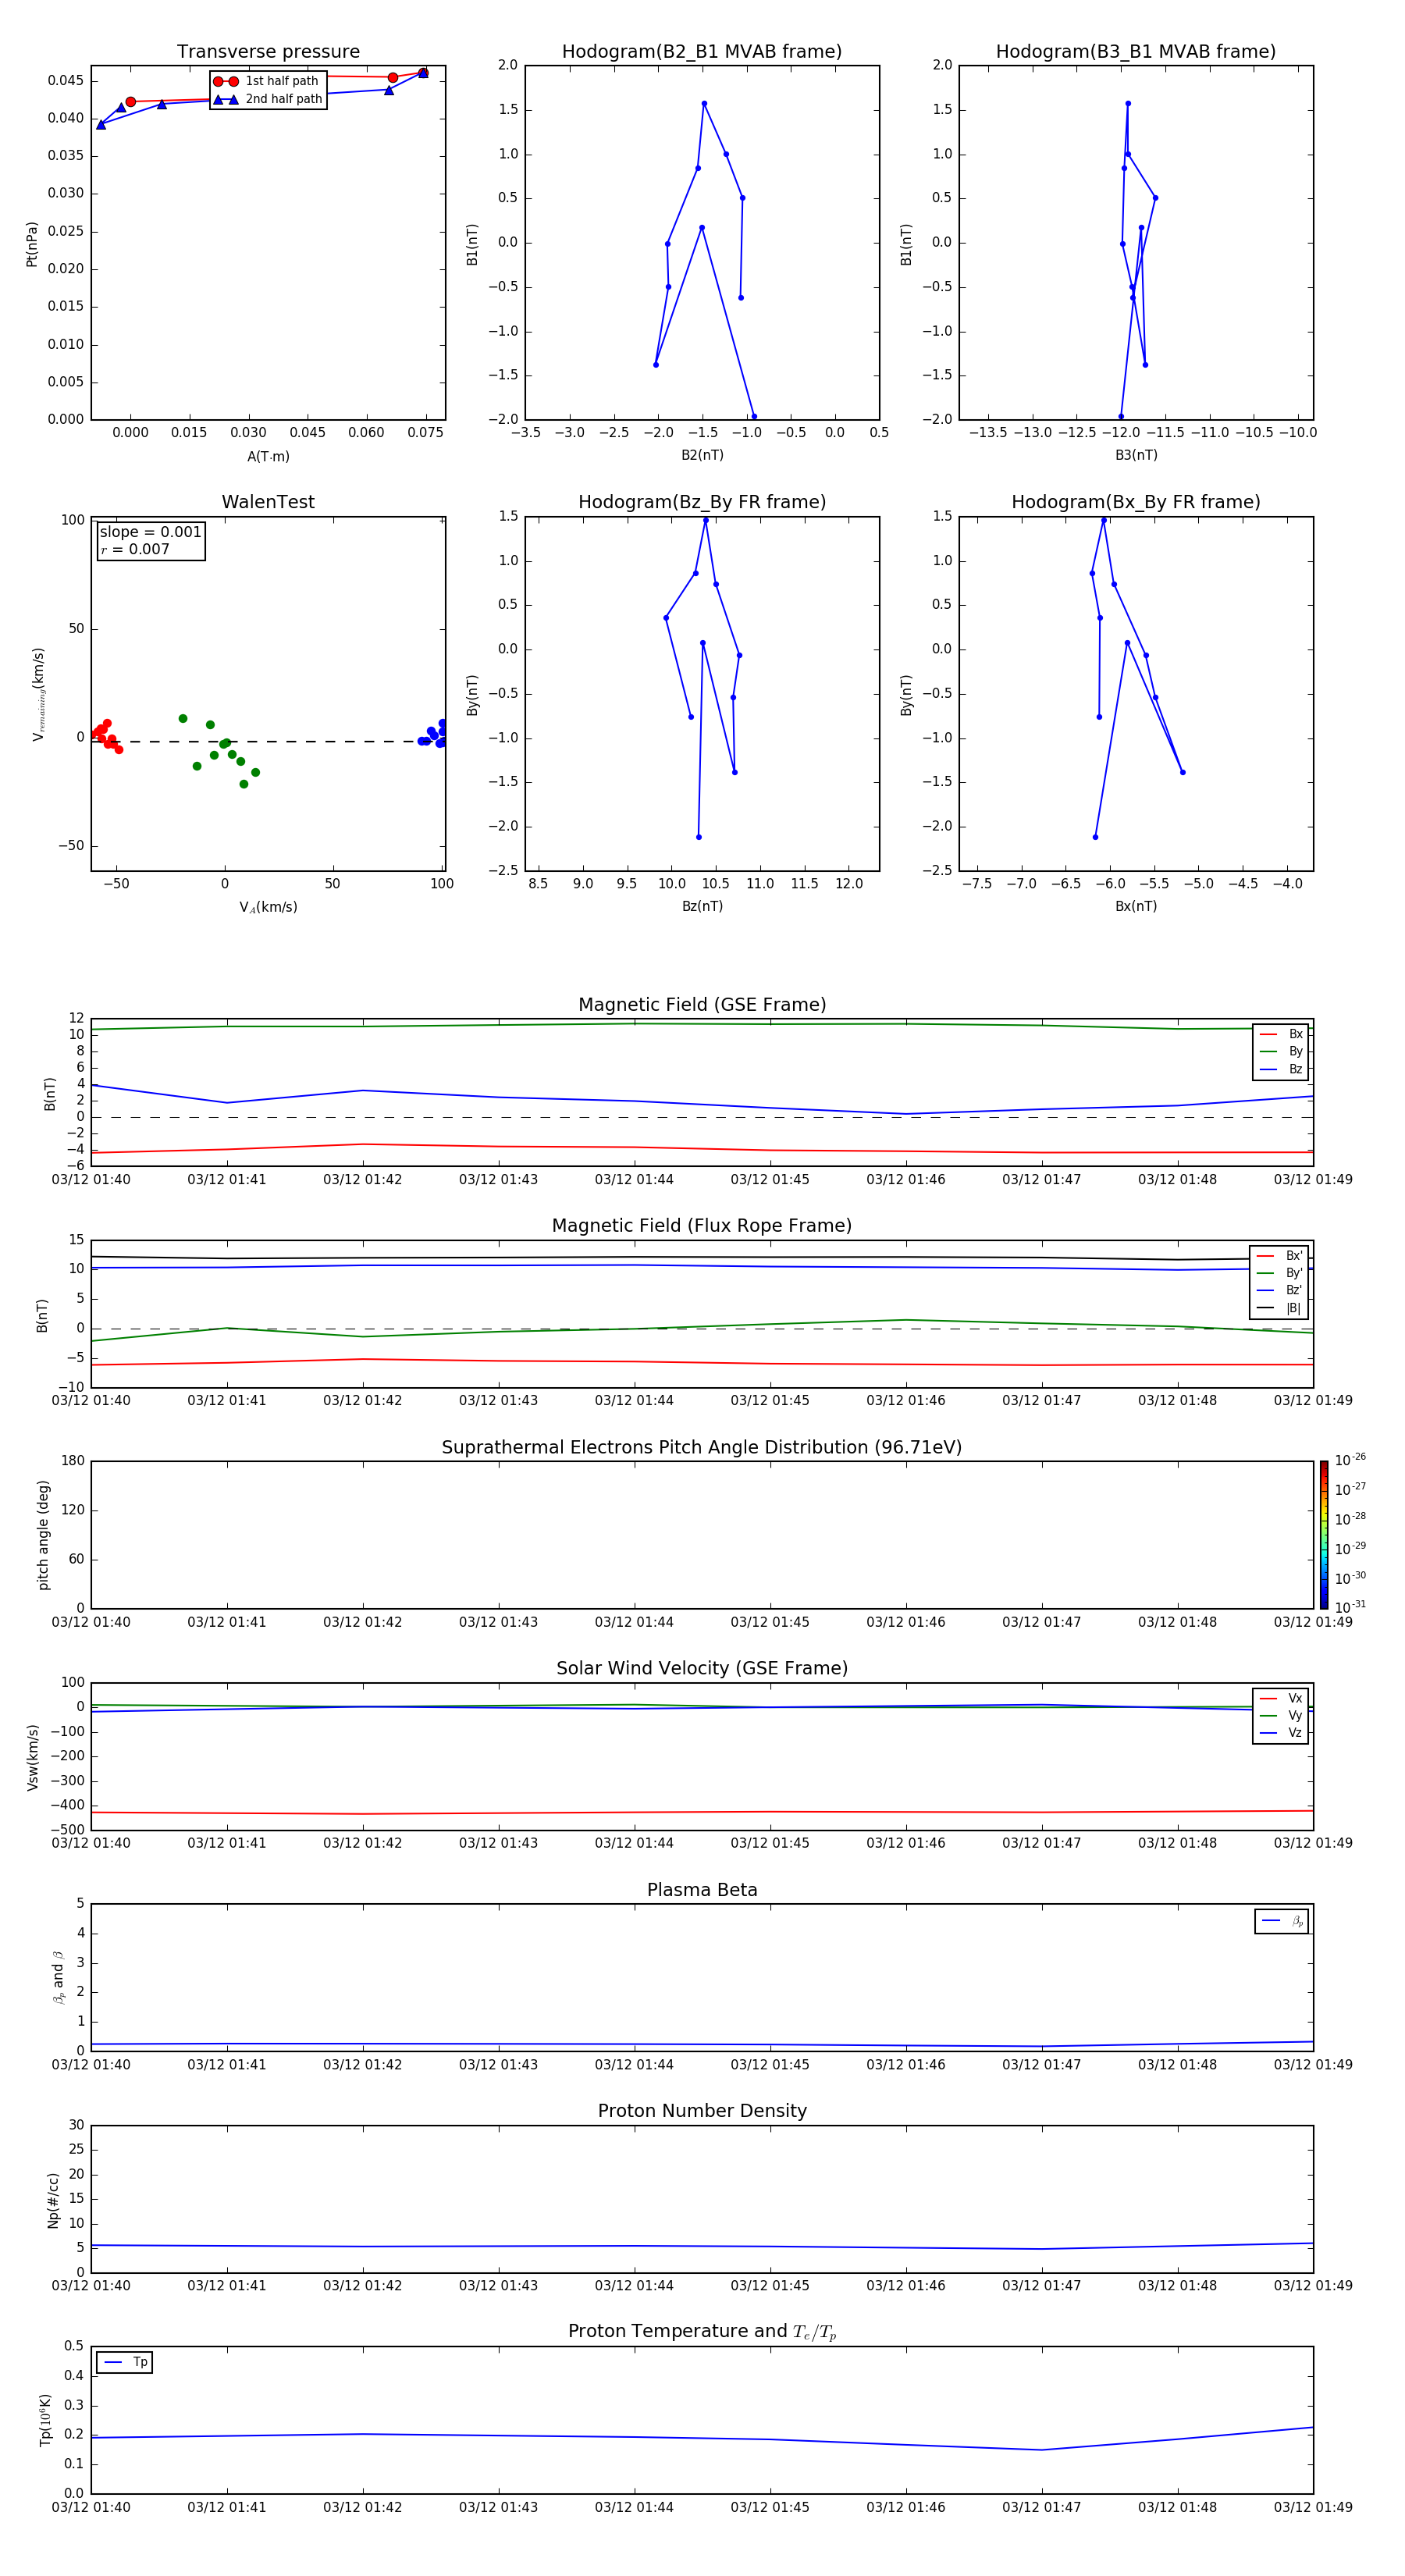
Task: Click the 'B2(nT)' x-axis label
Action: [702, 455]
